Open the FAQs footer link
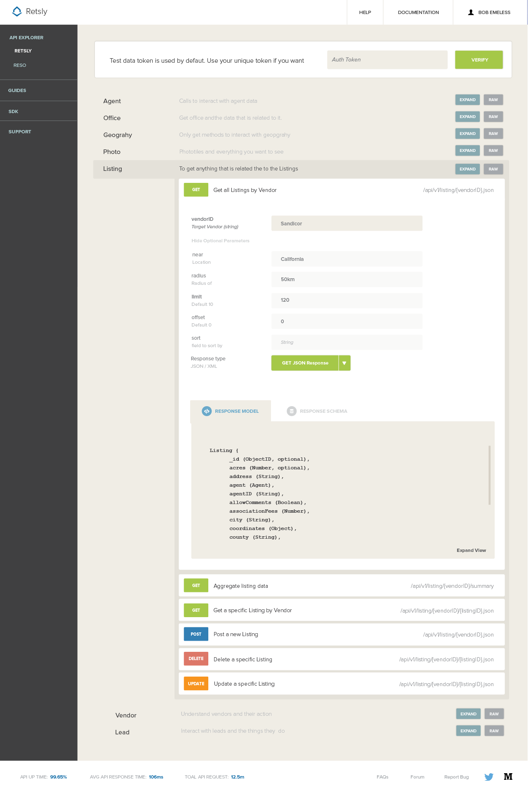The height and width of the screenshot is (793, 528). (x=382, y=777)
